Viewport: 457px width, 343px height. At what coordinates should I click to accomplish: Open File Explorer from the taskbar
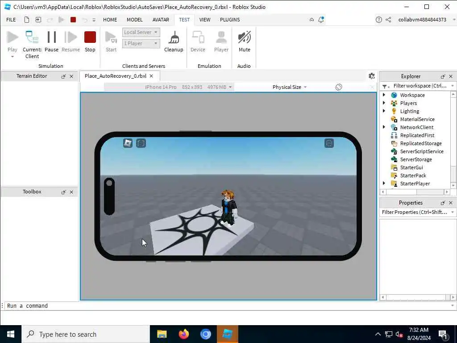tap(162, 334)
